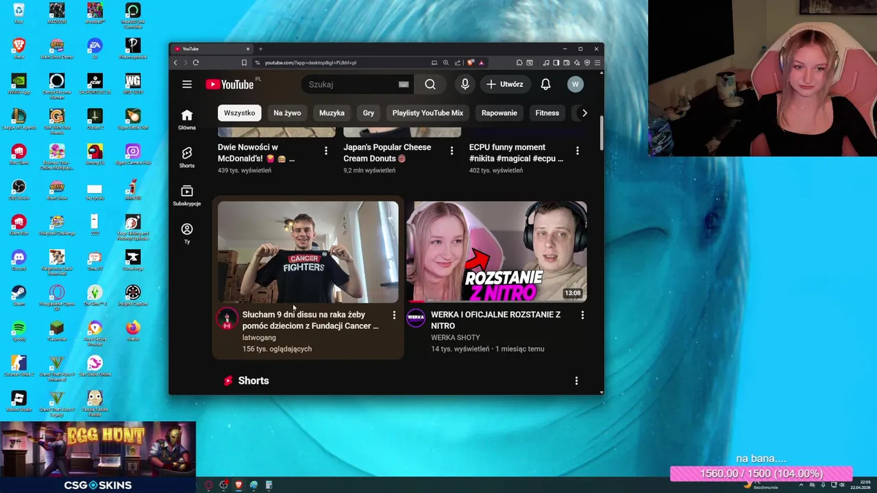Select the Rapowanie filter chip
Image resolution: width=877 pixels, height=493 pixels.
[x=499, y=113]
